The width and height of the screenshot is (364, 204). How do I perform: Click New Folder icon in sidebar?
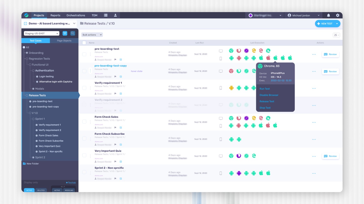tap(24, 164)
